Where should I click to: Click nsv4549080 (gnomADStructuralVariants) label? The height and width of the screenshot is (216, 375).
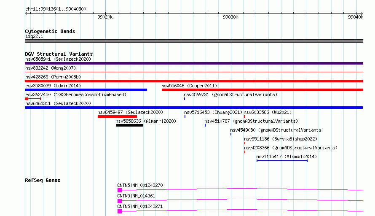[277, 130]
